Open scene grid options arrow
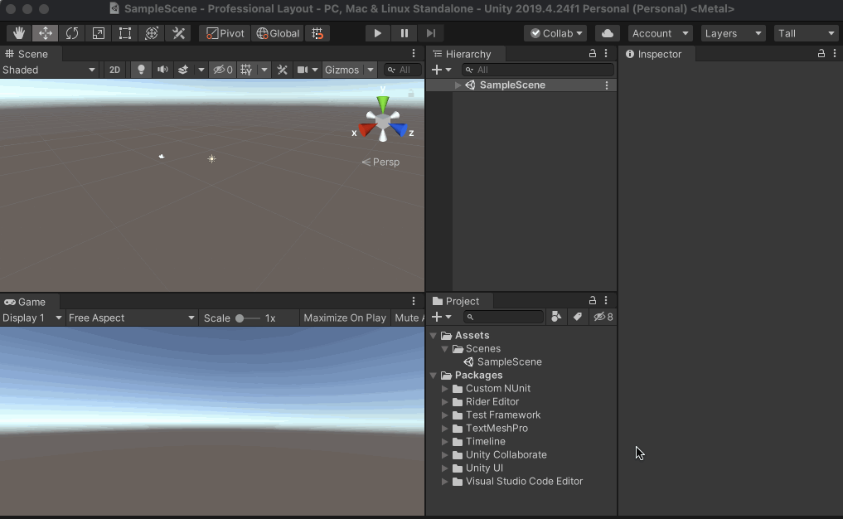The image size is (843, 519). [x=264, y=70]
